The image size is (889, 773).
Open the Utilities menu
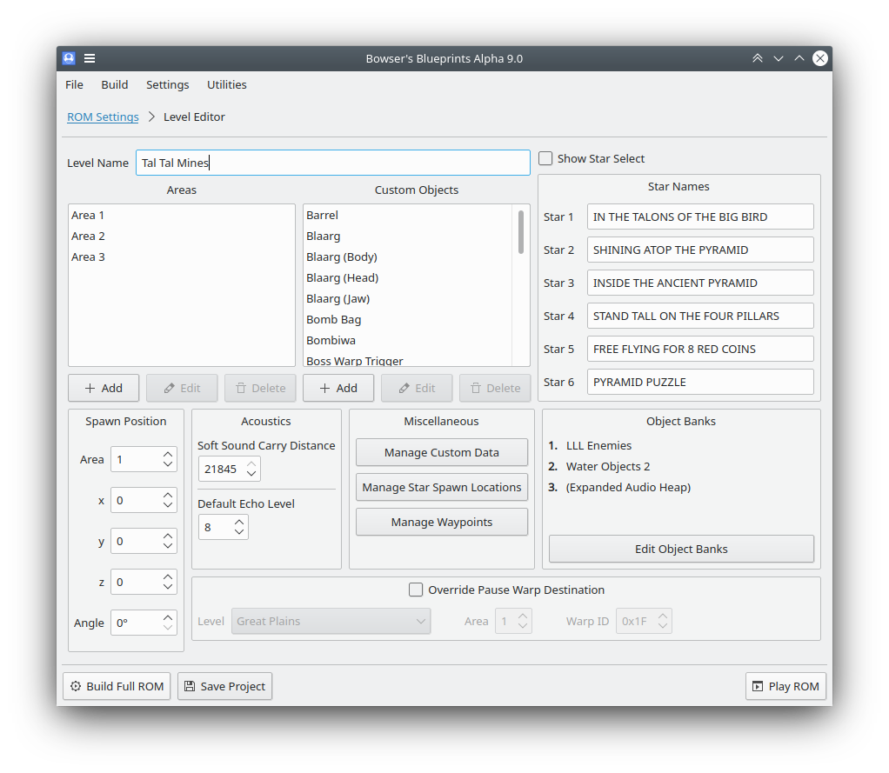tap(227, 84)
